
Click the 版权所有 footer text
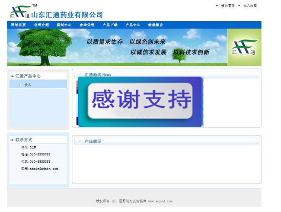102,201
